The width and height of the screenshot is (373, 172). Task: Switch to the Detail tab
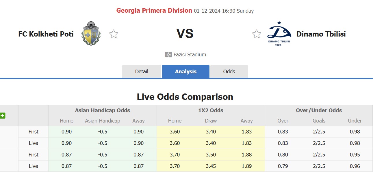[142, 72]
